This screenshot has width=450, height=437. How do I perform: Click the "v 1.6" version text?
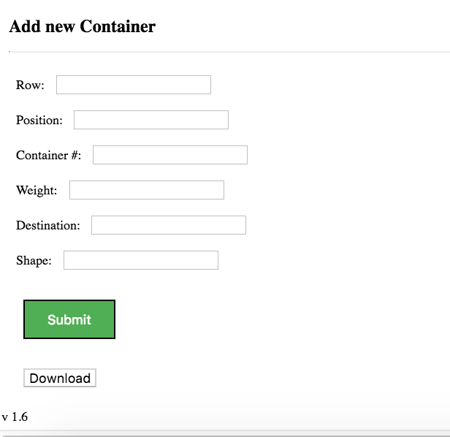(15, 417)
